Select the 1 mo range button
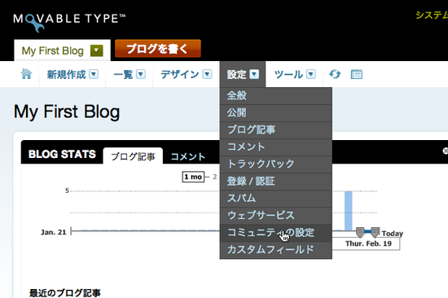The width and height of the screenshot is (448, 298). coord(193,177)
